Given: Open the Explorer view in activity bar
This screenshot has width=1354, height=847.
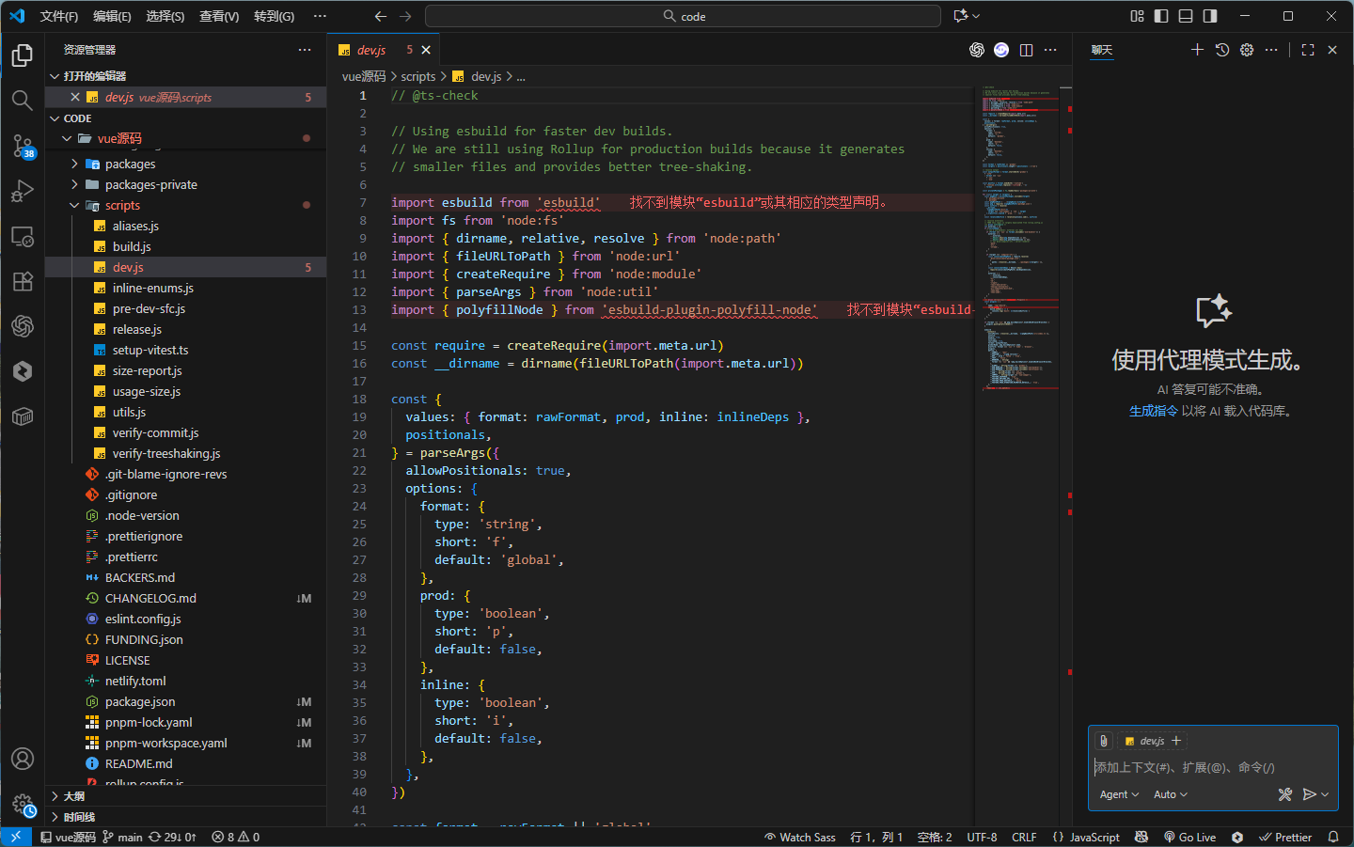Looking at the screenshot, I should coord(23,55).
